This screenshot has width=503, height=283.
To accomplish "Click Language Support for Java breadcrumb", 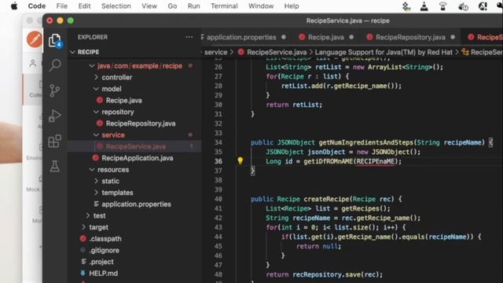I will point(384,52).
